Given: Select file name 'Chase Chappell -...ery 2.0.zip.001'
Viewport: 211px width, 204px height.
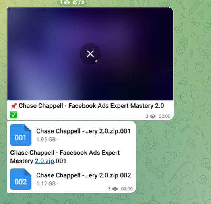Looking at the screenshot, I should (x=83, y=131).
